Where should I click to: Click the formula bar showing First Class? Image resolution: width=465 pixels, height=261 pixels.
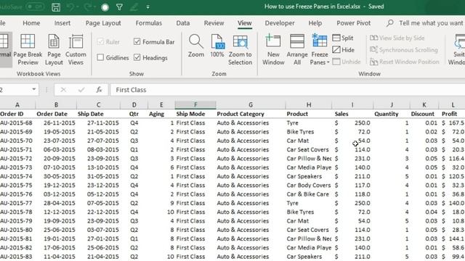[x=287, y=90]
